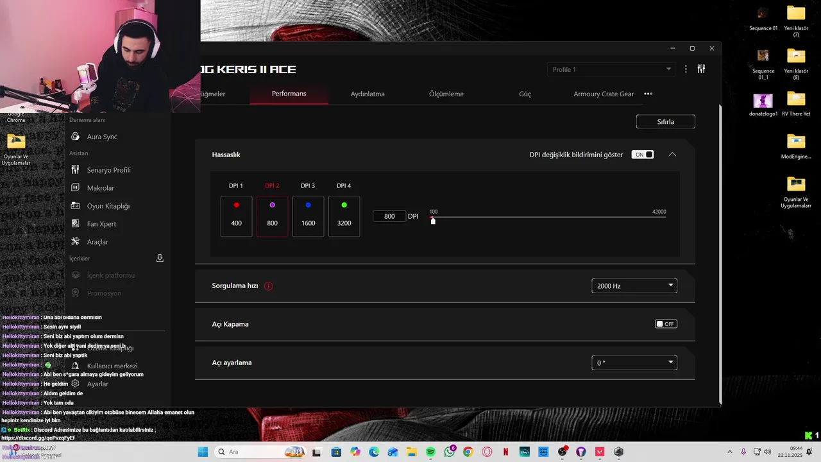Select the Yeni klasör (8) desktop folder
Viewport: 821px width, 462px height.
[796, 64]
